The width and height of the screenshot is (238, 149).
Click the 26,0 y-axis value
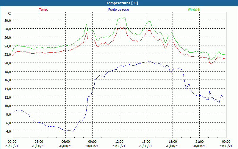pos(8,38)
